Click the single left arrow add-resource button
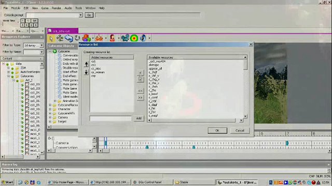332x186 pixels. [140, 73]
